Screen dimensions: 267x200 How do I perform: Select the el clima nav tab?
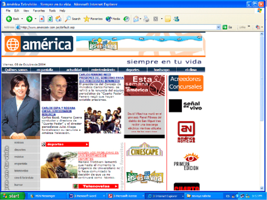(191, 70)
